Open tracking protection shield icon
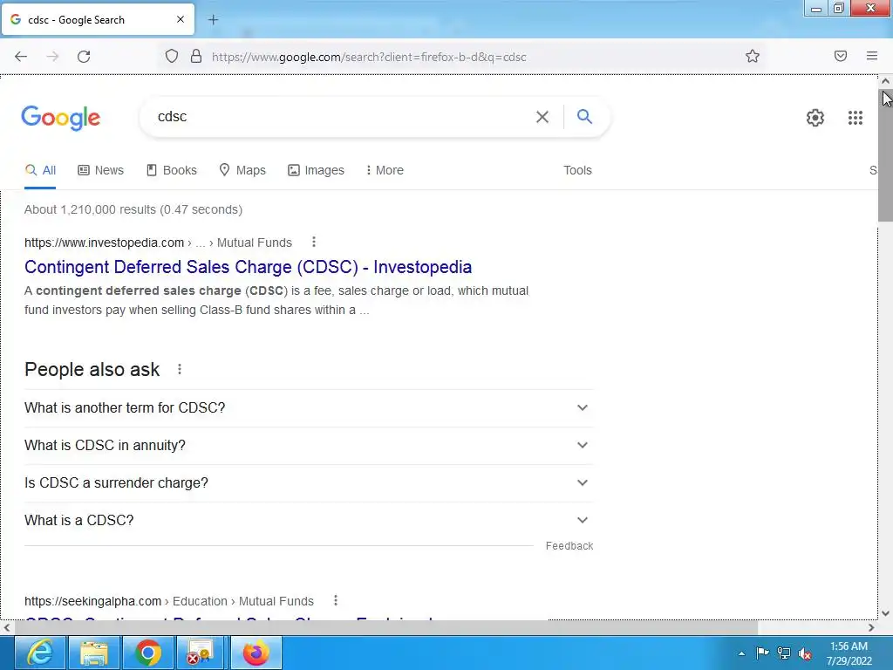 click(172, 57)
